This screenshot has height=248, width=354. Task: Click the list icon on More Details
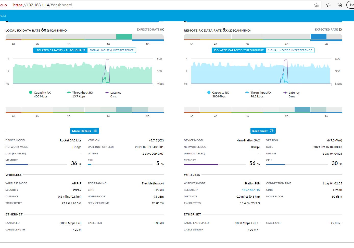(95, 131)
